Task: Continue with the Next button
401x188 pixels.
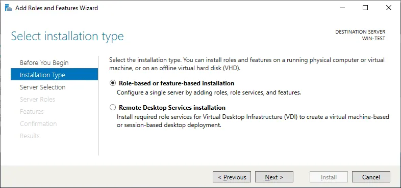Action: 274,177
